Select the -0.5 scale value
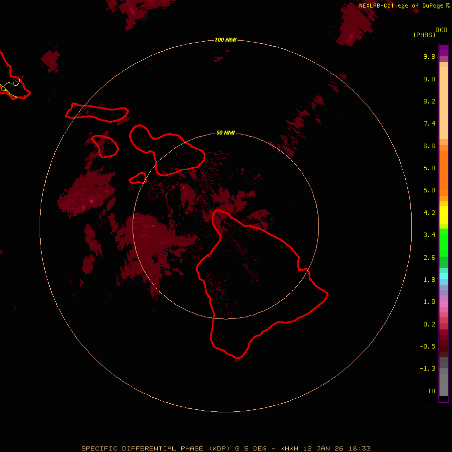 [x=427, y=347]
